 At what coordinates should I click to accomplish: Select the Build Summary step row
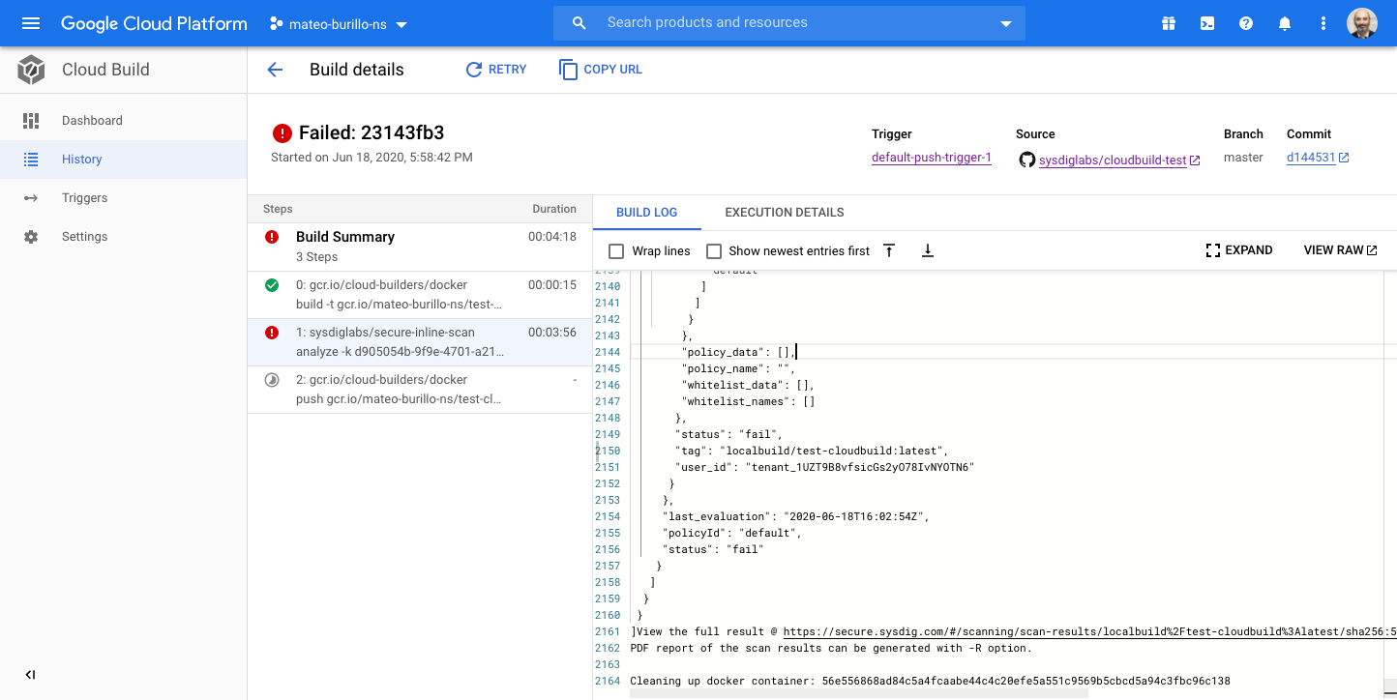coord(419,247)
